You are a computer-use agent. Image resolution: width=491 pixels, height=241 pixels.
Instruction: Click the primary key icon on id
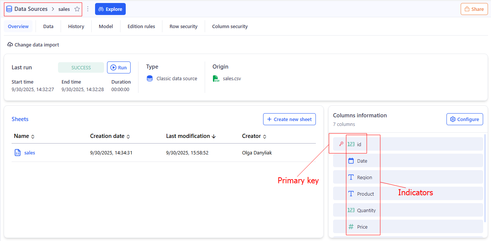pos(341,144)
